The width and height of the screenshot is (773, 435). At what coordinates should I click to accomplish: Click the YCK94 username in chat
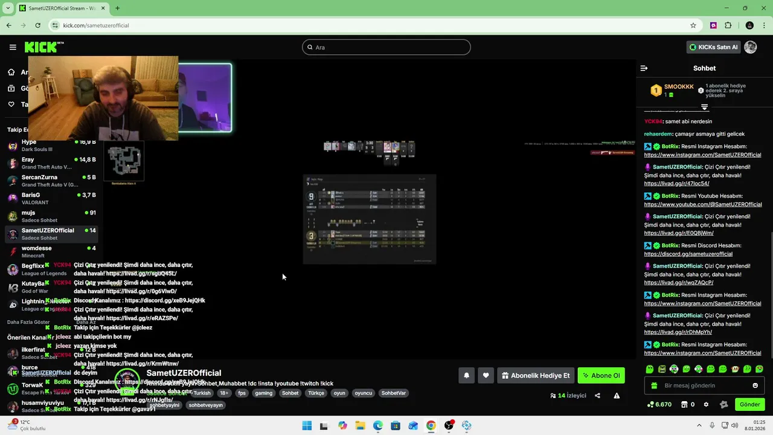pyautogui.click(x=653, y=121)
